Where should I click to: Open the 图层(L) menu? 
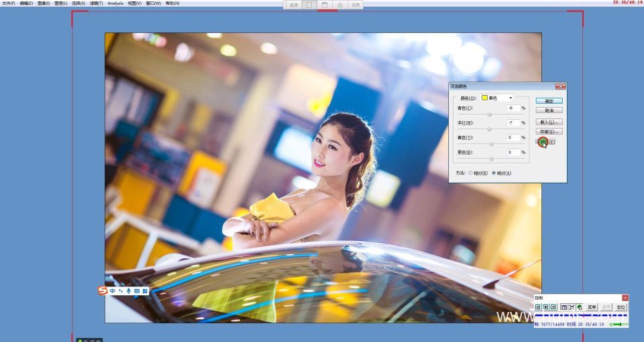[x=61, y=3]
